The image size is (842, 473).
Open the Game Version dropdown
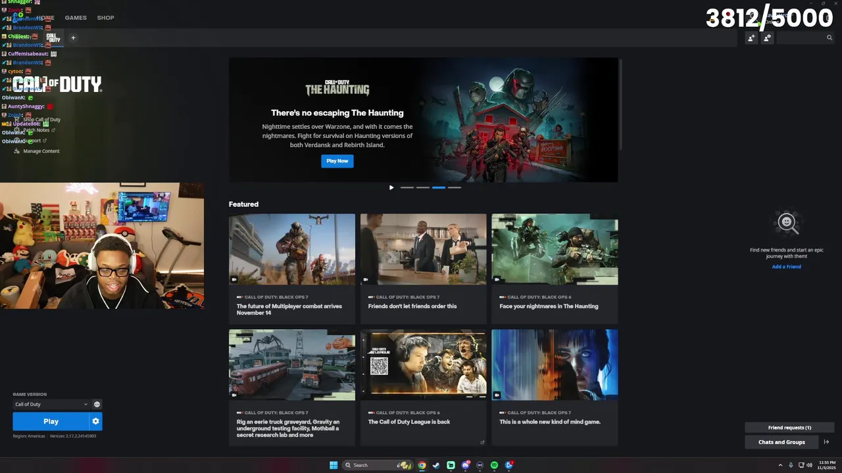coord(51,405)
